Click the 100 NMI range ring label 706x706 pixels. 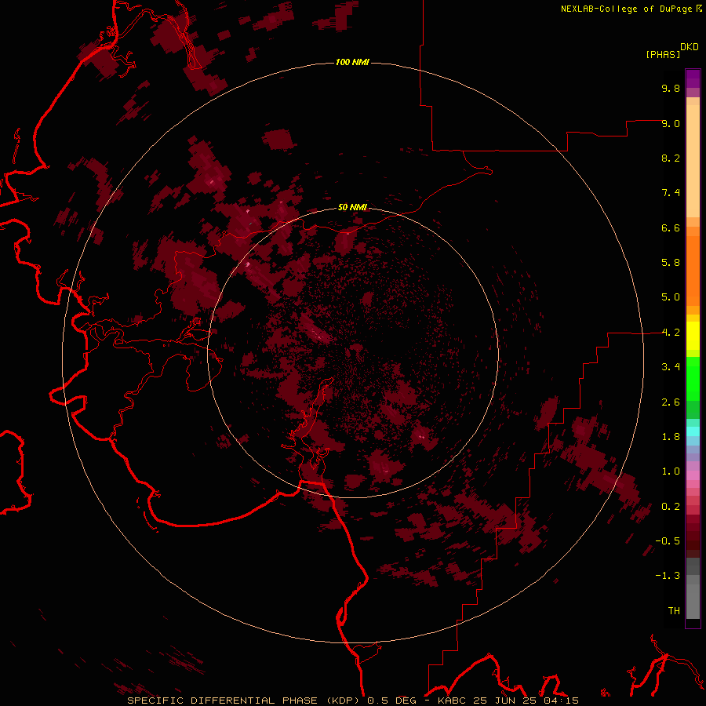pyautogui.click(x=352, y=62)
